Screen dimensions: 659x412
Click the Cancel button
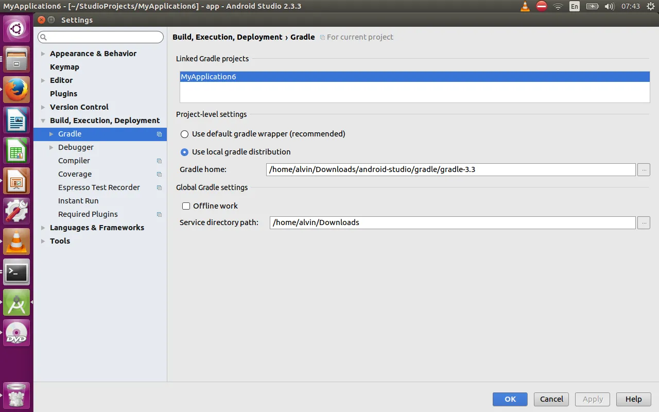pyautogui.click(x=551, y=399)
